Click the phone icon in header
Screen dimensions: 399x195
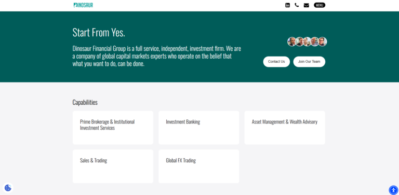[x=297, y=5]
